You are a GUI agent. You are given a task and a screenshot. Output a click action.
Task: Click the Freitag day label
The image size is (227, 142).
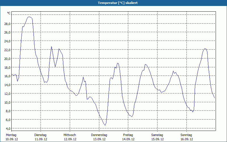(128, 135)
